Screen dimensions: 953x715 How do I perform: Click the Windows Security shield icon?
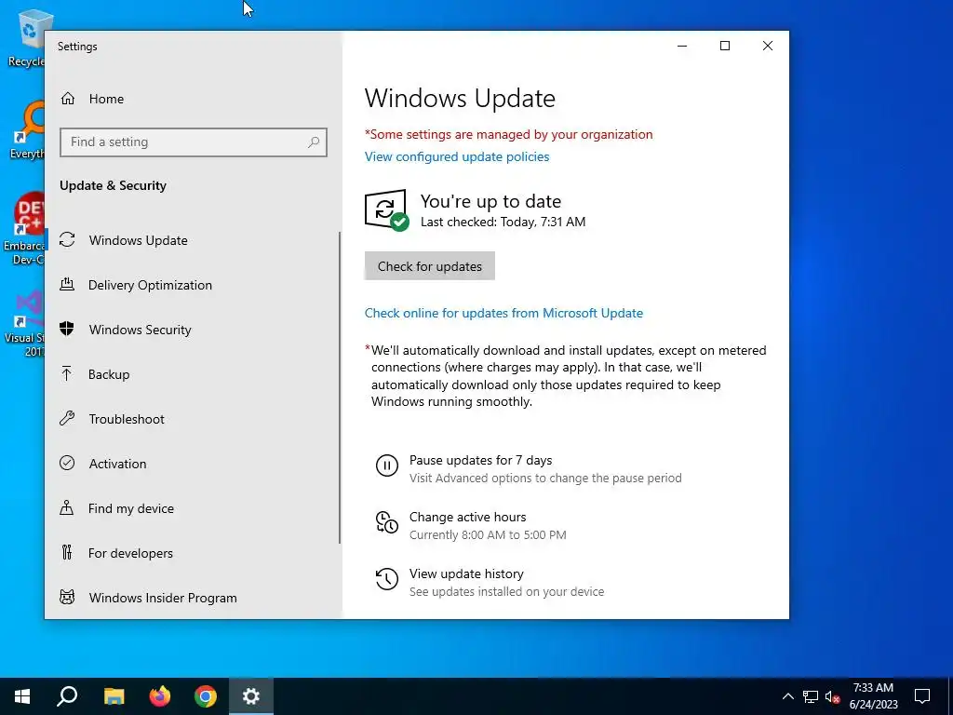click(67, 329)
